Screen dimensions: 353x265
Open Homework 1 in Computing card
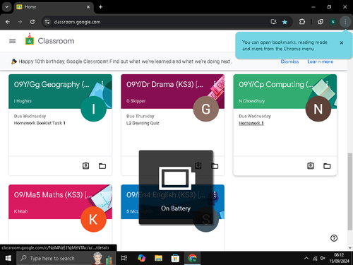[x=251, y=123]
